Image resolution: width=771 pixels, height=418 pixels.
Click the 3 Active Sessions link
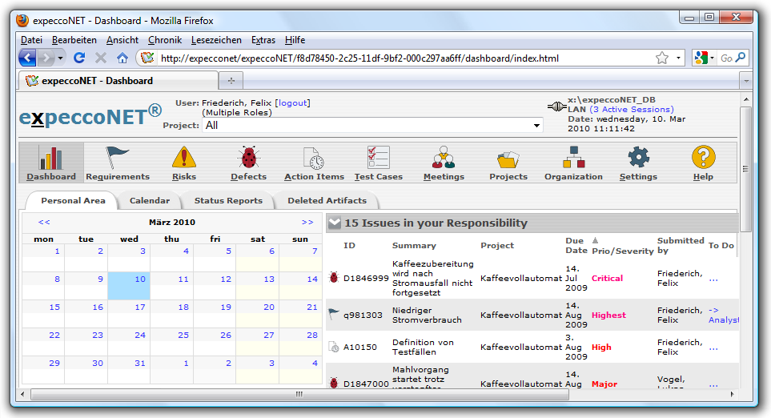(x=632, y=110)
